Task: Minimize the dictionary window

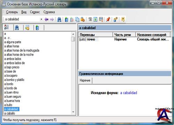Action: 153,3
